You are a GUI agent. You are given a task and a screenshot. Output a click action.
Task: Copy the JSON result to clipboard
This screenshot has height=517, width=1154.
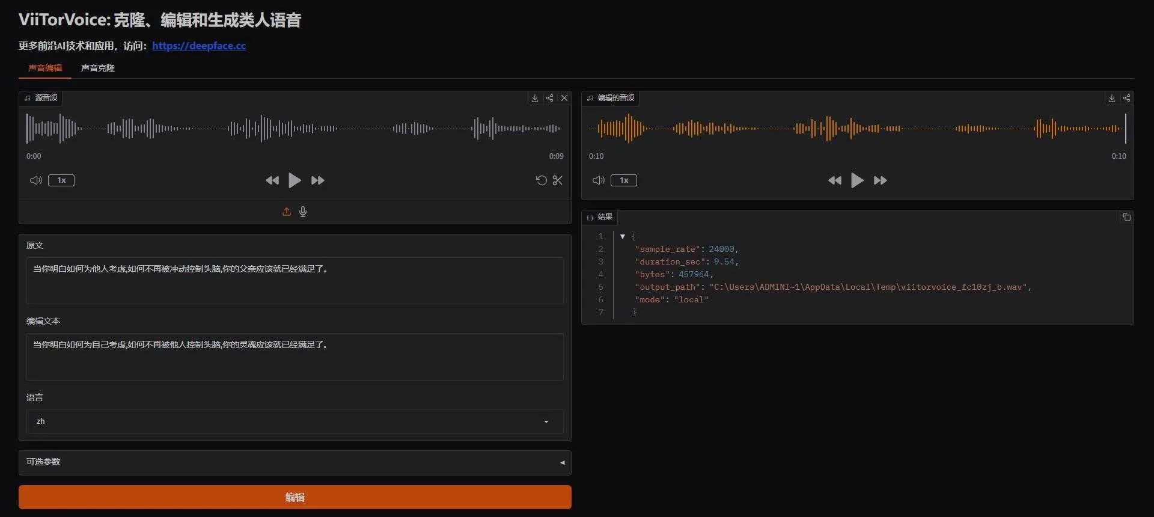click(x=1127, y=217)
